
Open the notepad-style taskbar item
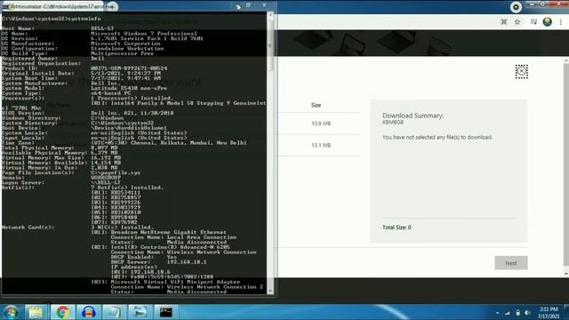point(114,312)
